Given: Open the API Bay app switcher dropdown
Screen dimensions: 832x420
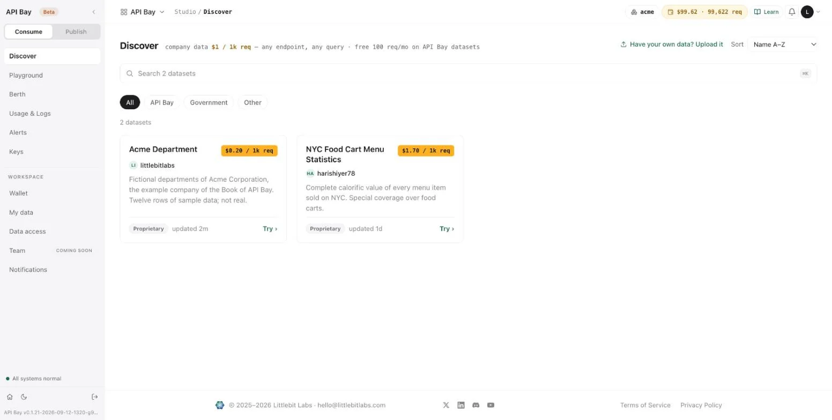Looking at the screenshot, I should click(143, 12).
